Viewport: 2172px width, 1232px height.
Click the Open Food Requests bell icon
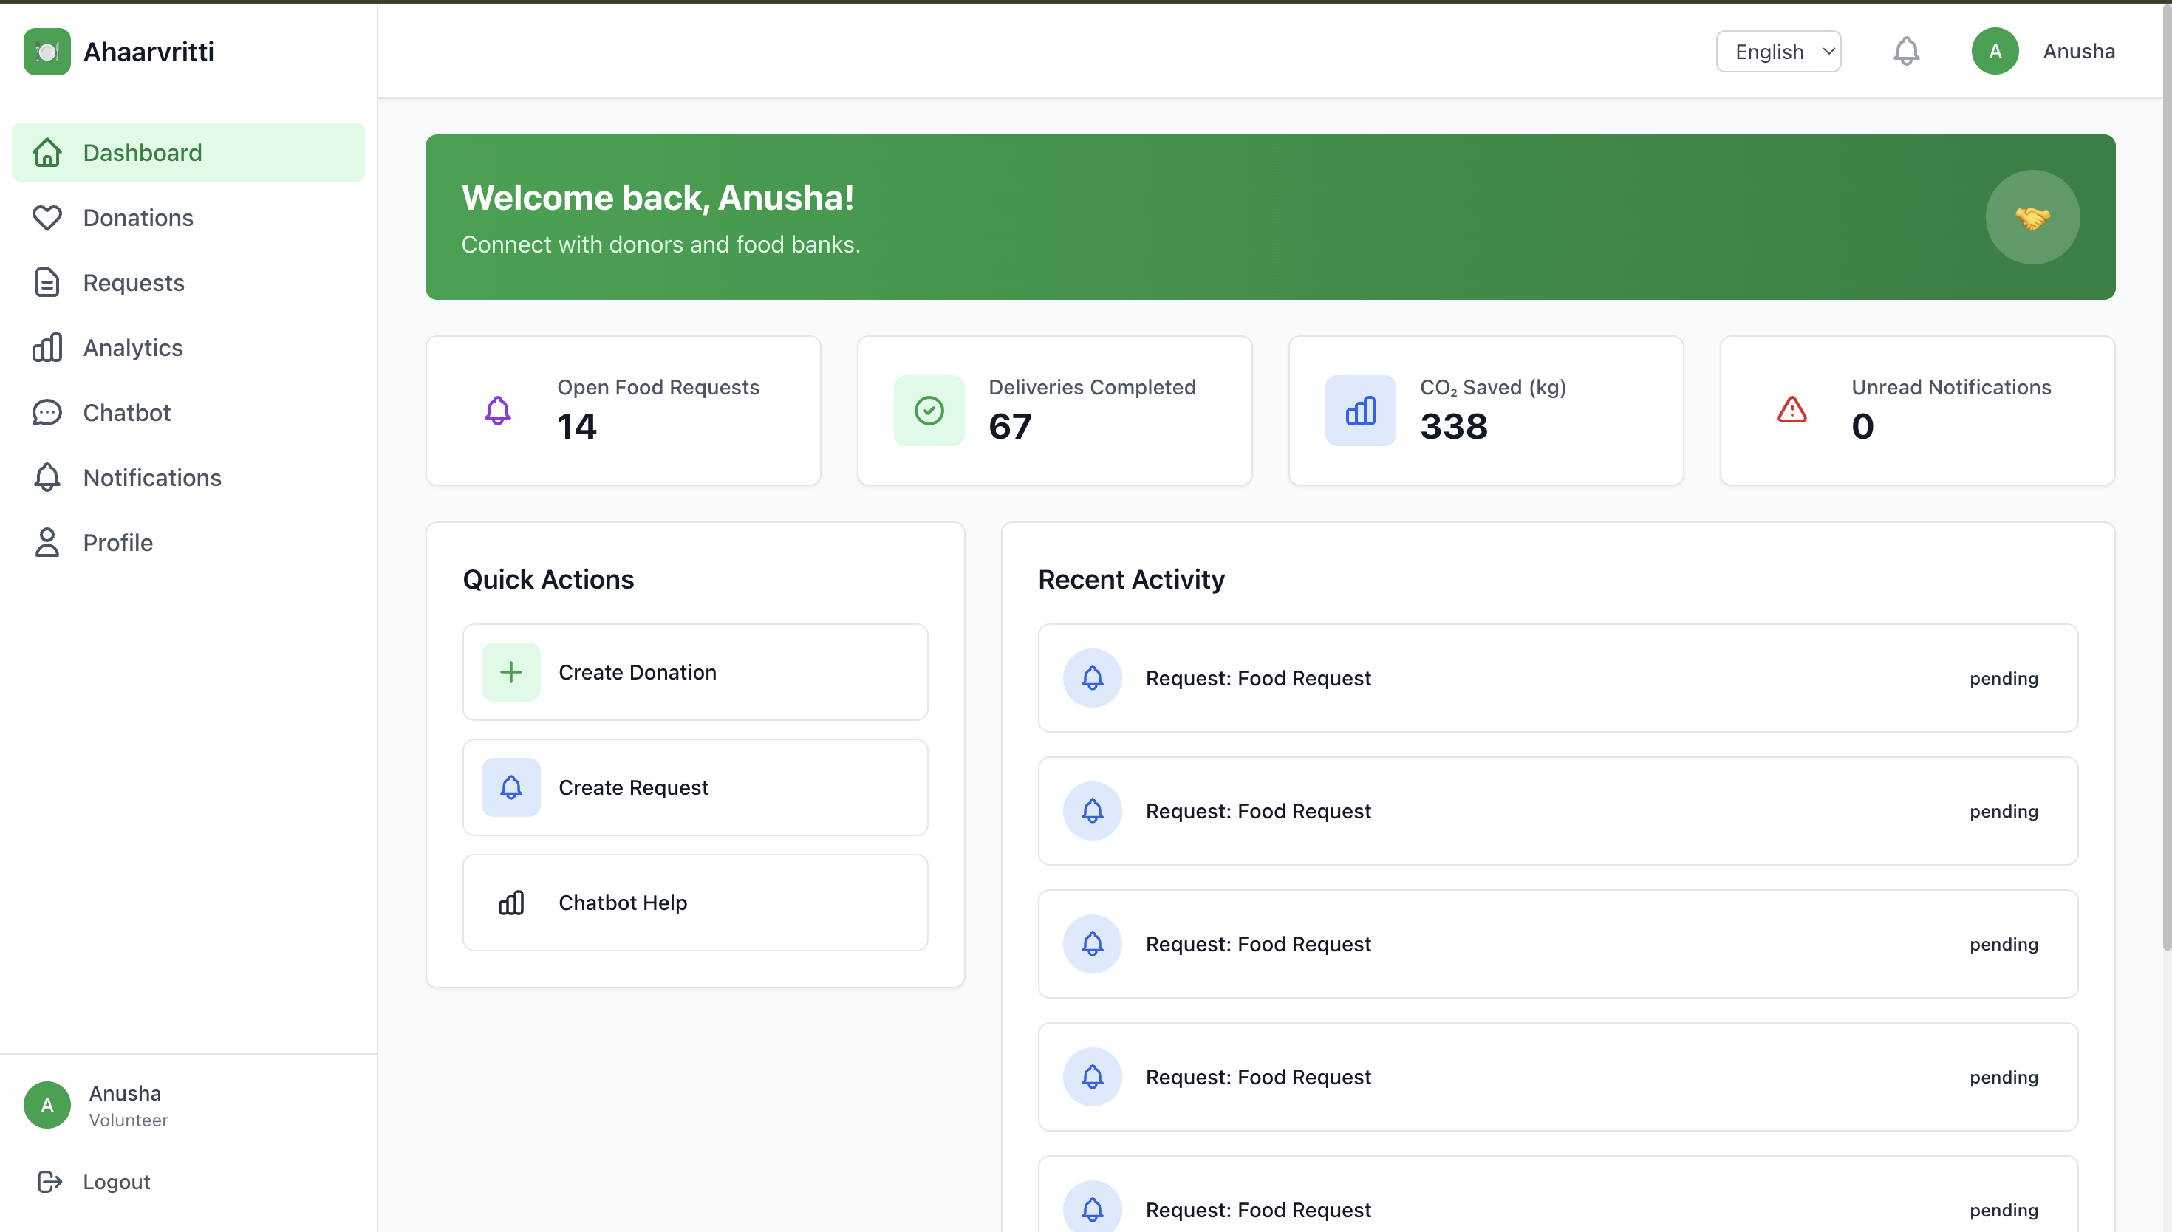(497, 411)
